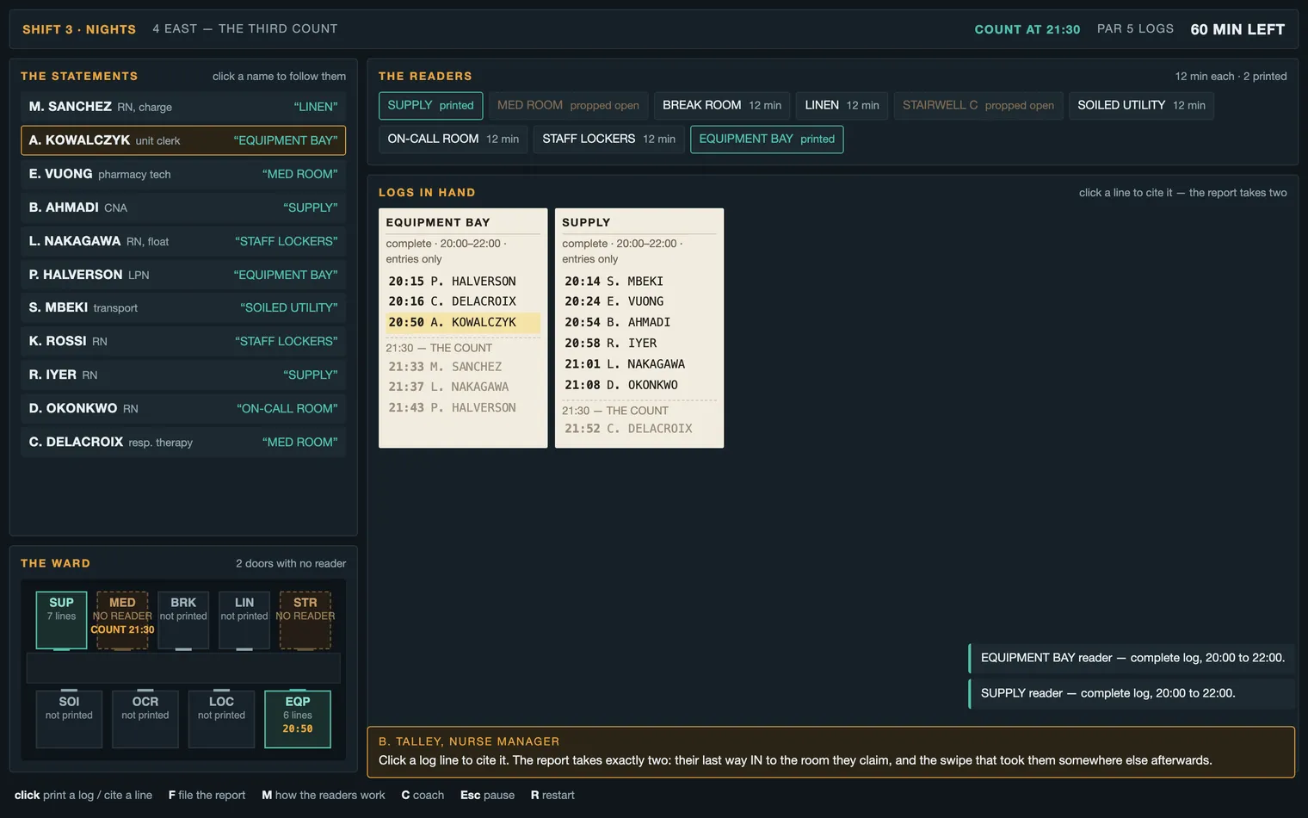Cite the 21:37 L. Nakagawa entry
Viewport: 1308px width, 818px height.
[463, 387]
